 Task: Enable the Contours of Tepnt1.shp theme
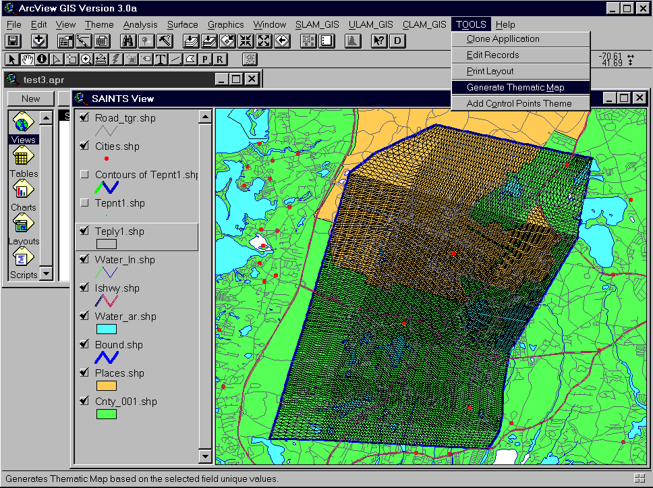point(84,174)
